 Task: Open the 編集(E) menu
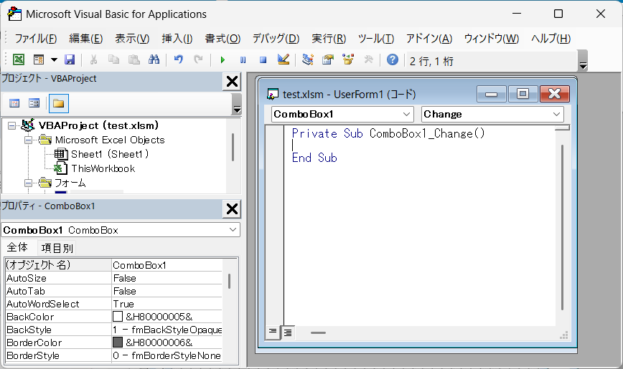pyautogui.click(x=86, y=39)
